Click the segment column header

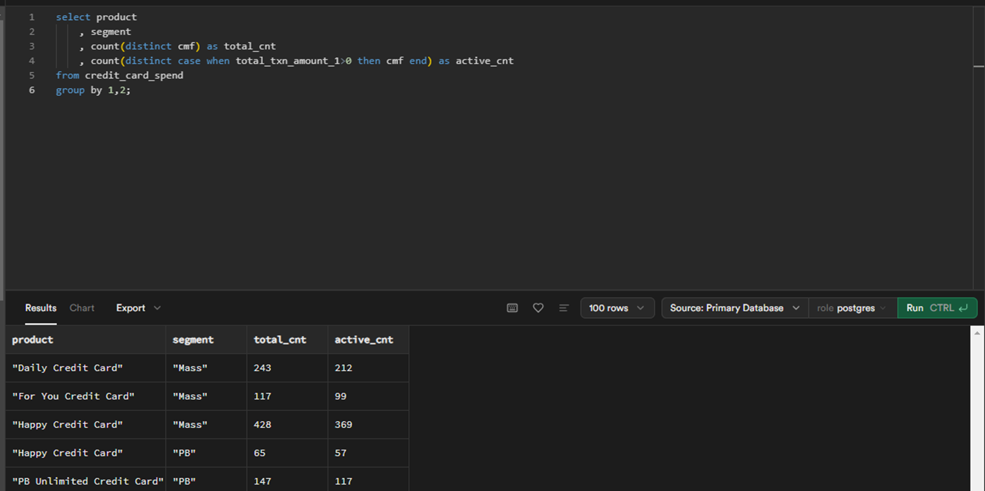206,340
